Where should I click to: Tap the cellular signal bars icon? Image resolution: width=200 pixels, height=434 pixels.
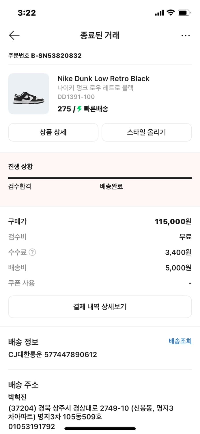click(159, 13)
